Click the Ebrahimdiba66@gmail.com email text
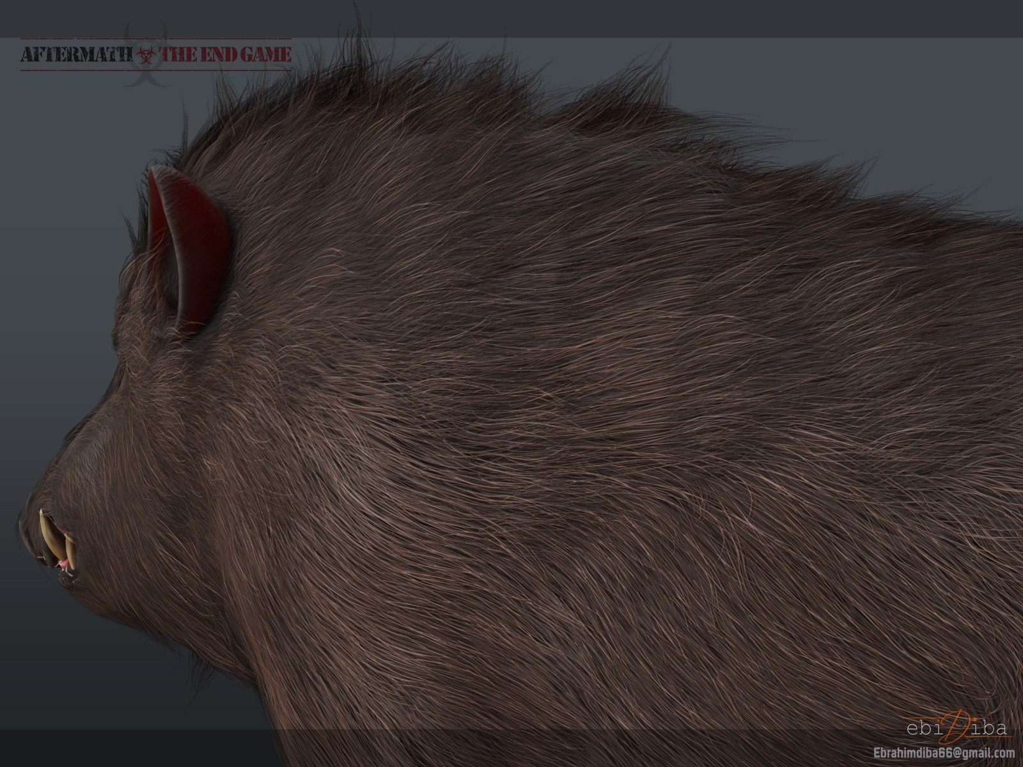Screen dimensions: 1023x767 pos(943,753)
